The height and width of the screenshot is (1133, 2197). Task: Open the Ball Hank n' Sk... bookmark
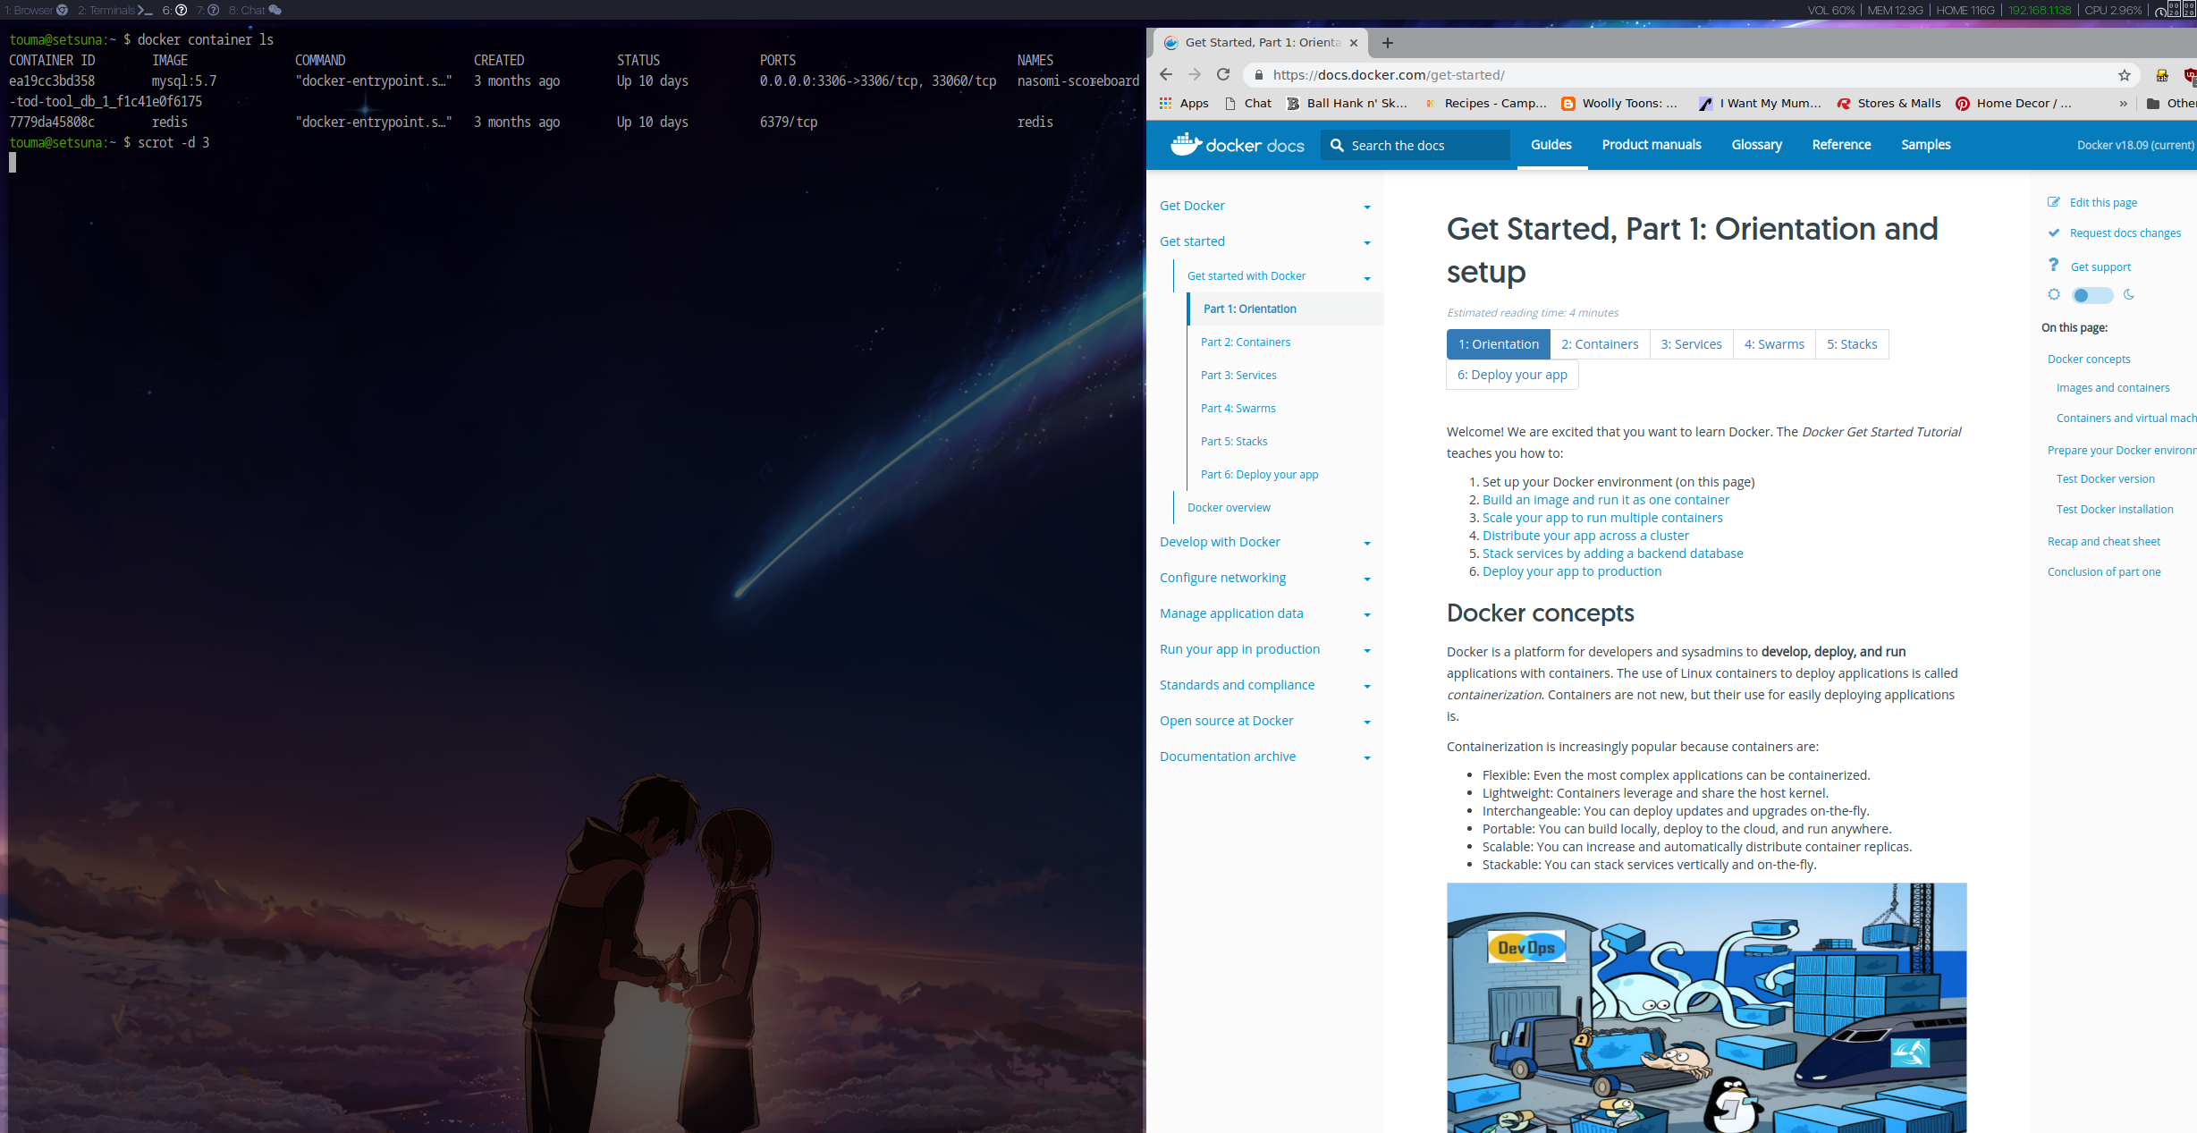(1347, 104)
